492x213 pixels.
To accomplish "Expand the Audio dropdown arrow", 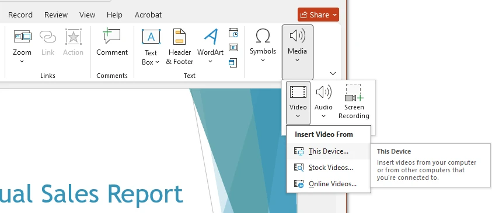I will tap(323, 116).
